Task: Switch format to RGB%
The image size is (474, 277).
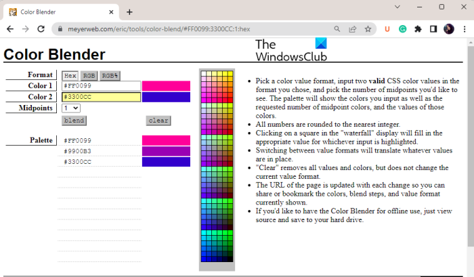Action: pyautogui.click(x=110, y=76)
